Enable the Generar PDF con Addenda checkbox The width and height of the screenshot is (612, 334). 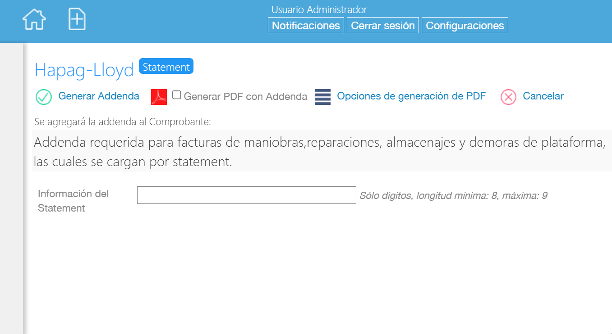177,95
